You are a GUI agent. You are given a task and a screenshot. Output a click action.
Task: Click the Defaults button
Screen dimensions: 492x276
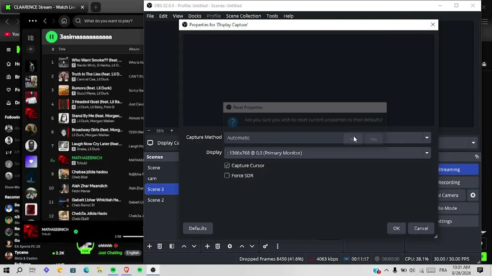pyautogui.click(x=198, y=228)
